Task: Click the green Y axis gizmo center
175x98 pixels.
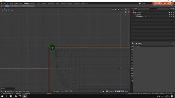Action: (126, 12)
